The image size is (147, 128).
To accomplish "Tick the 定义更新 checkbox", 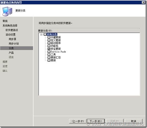I will point(49,40).
